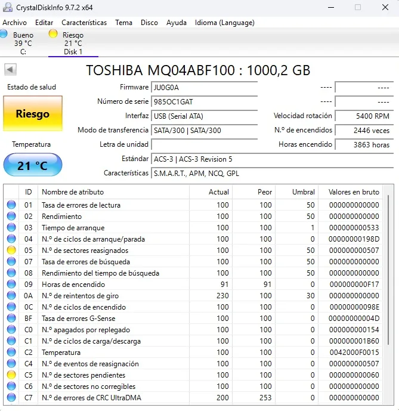Viewport: 399px width, 411px height.
Task: Select the Tasa de errores de lectura row
Action: coord(193,205)
